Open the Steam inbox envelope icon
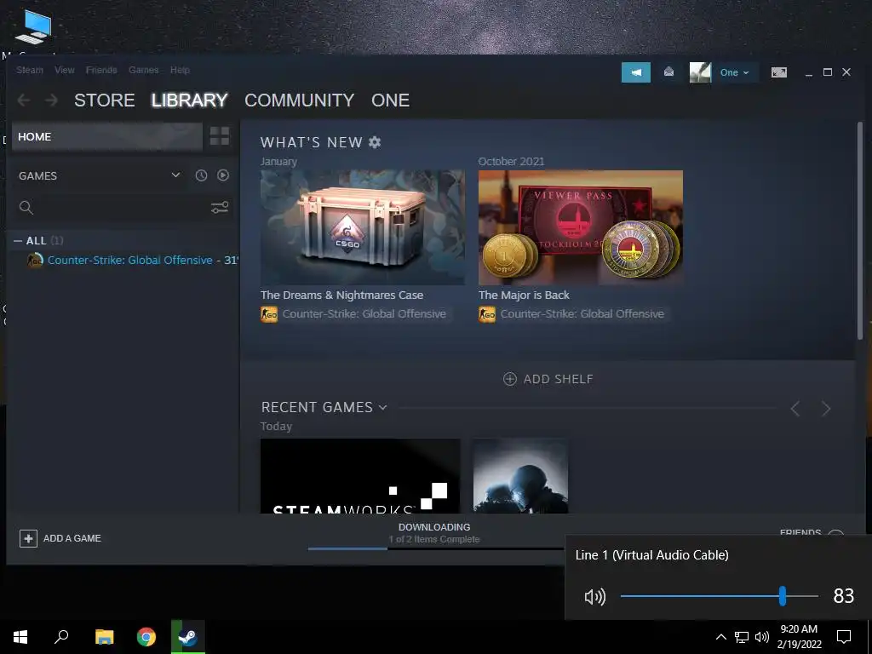The width and height of the screenshot is (872, 654). [669, 72]
